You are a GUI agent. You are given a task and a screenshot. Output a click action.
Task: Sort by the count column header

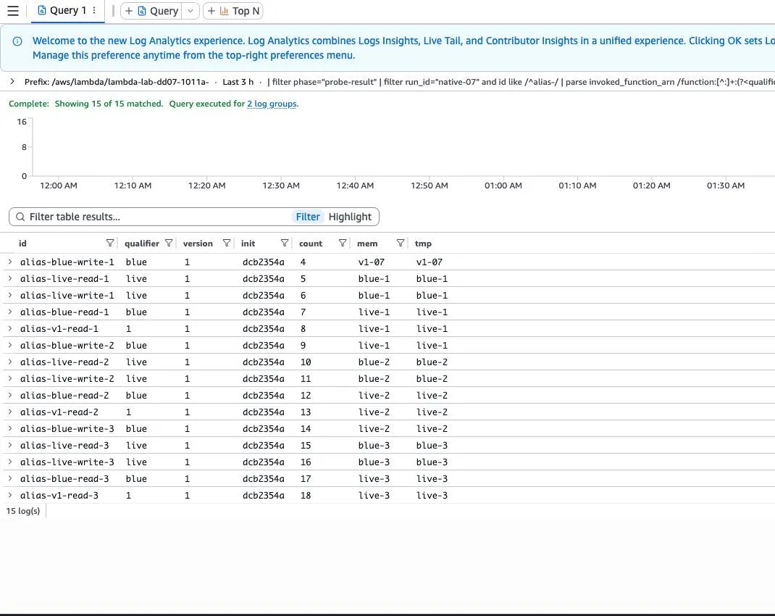tap(311, 244)
